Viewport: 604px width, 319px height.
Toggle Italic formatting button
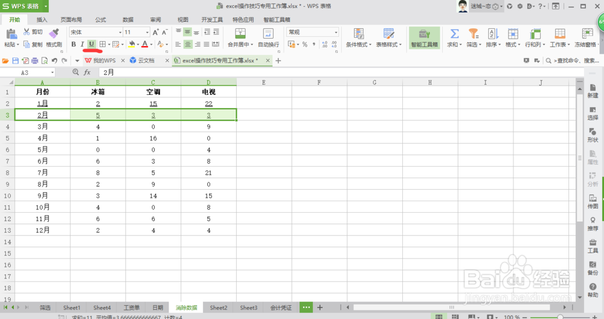click(x=82, y=44)
